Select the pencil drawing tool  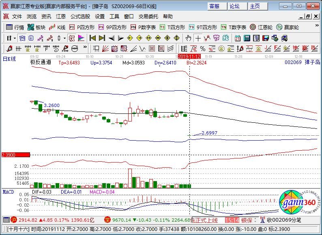point(9,49)
